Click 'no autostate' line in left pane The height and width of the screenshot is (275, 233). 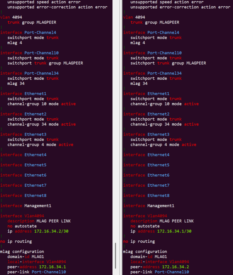point(22,226)
